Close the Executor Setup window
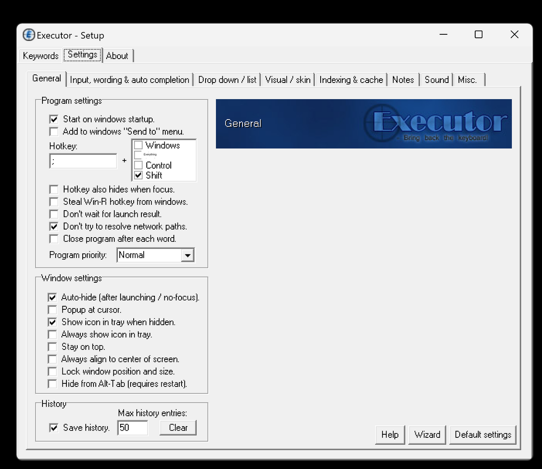The width and height of the screenshot is (542, 469). point(514,35)
